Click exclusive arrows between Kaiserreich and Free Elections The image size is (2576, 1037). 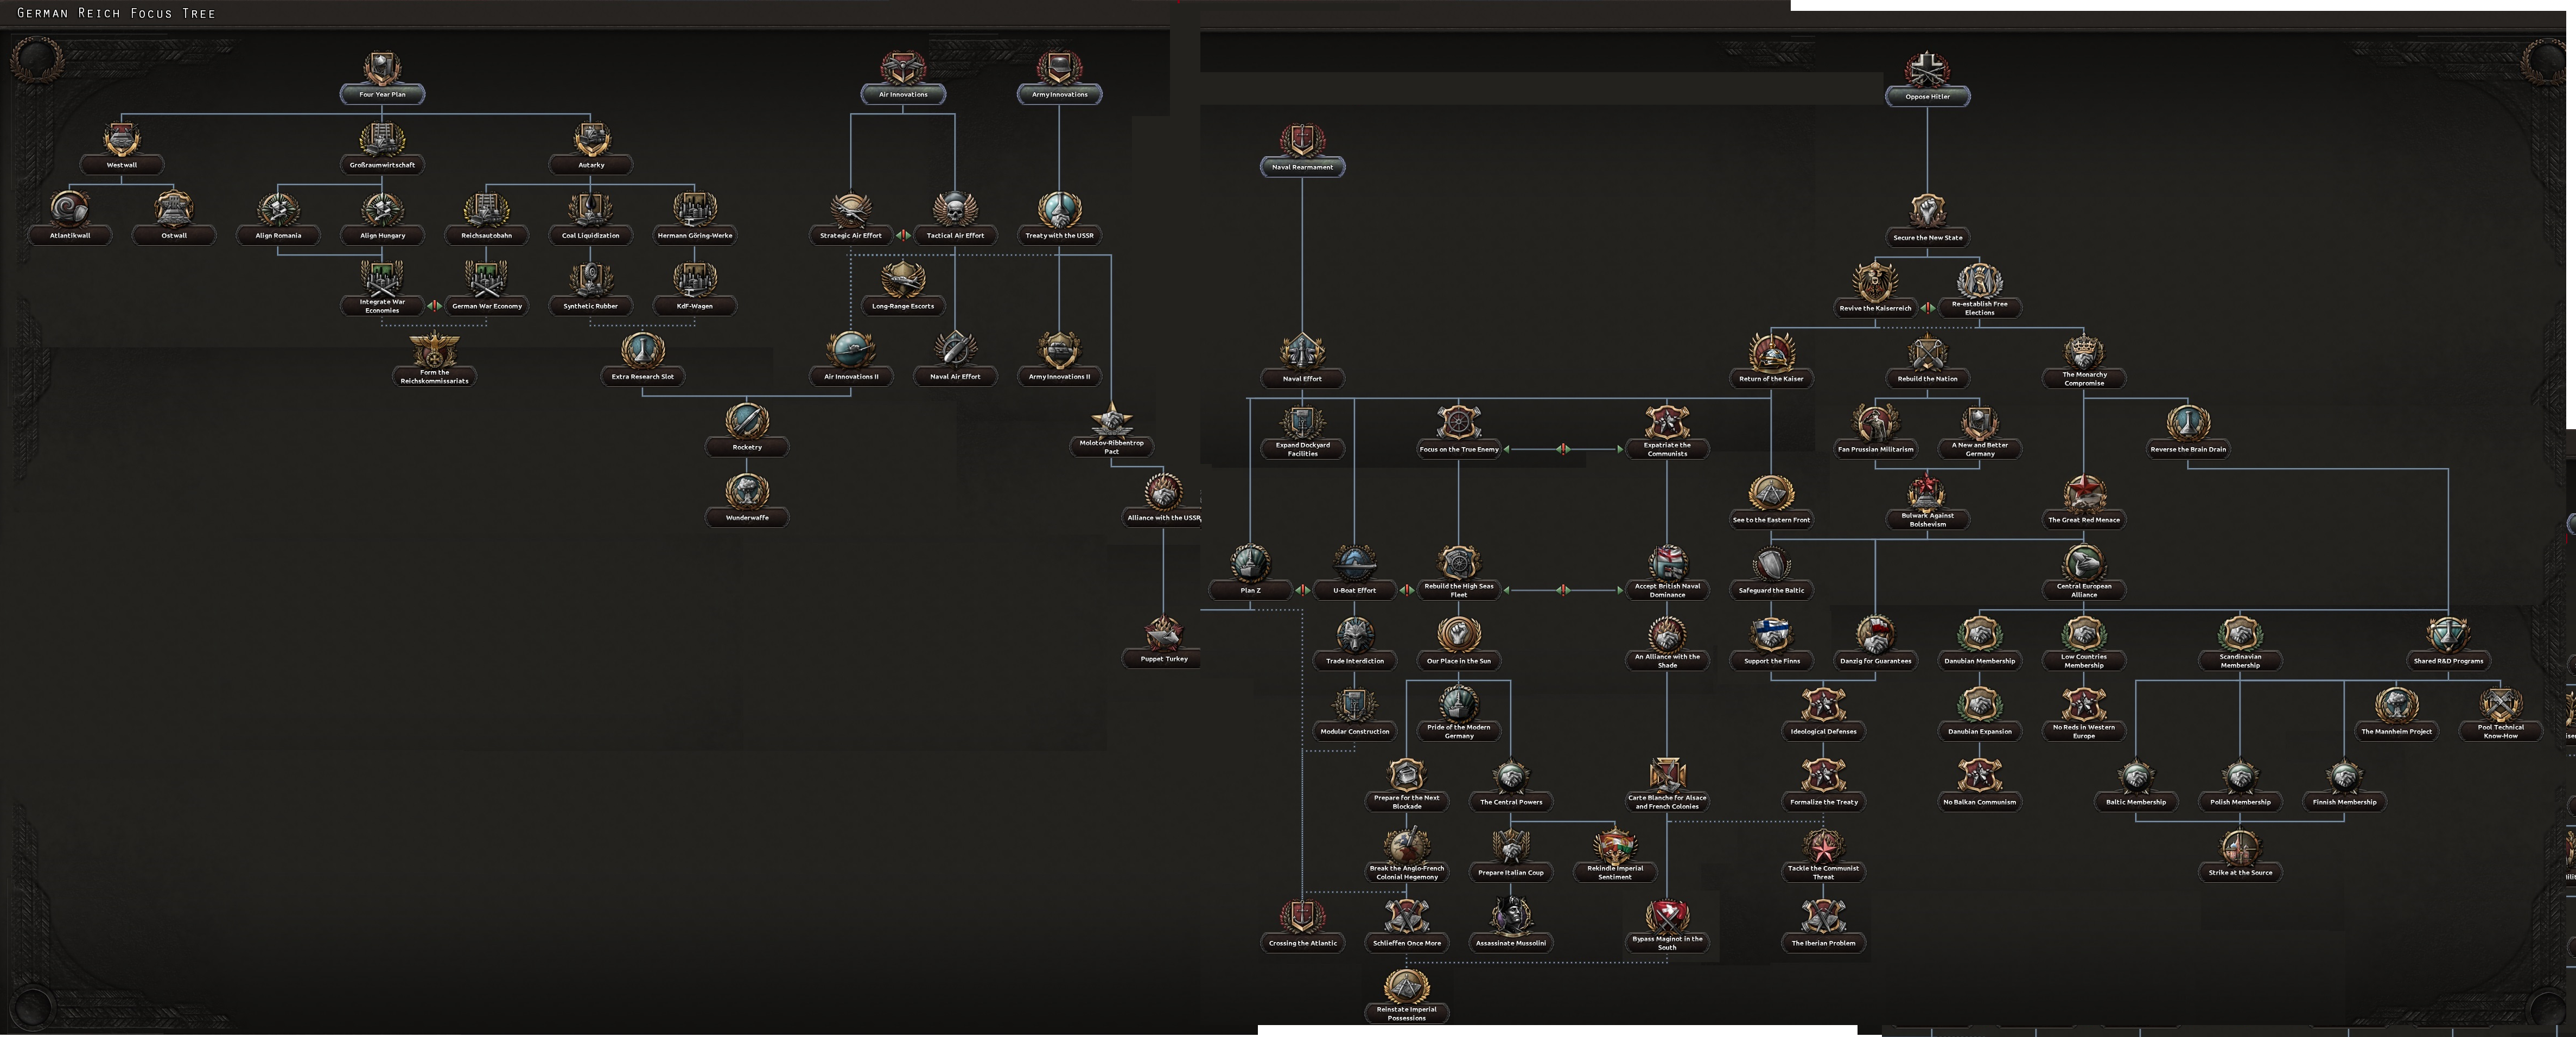[x=1927, y=308]
